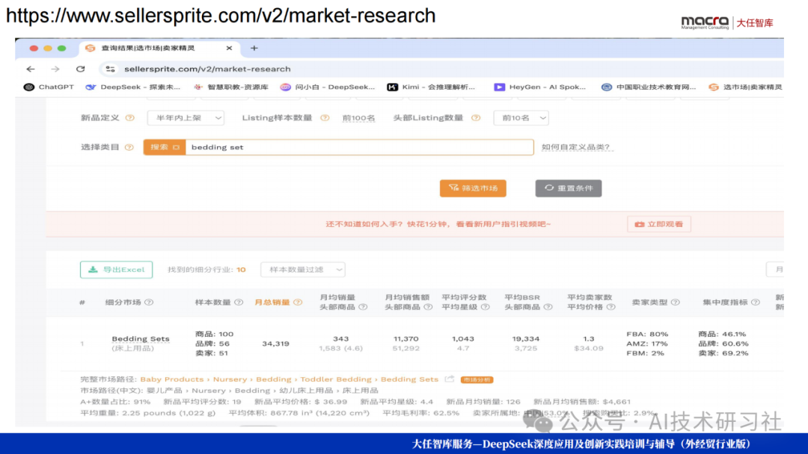The height and width of the screenshot is (454, 808).
Task: Click the help icon beside 月总销量
Action: tap(298, 302)
